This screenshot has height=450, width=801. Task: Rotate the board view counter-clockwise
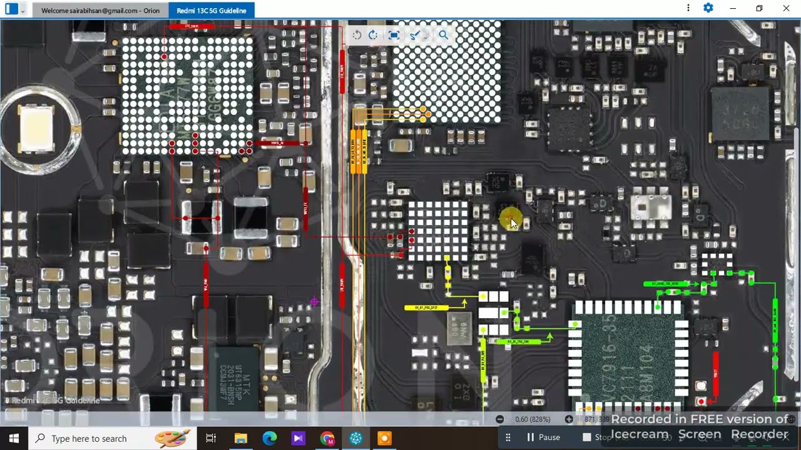357,35
